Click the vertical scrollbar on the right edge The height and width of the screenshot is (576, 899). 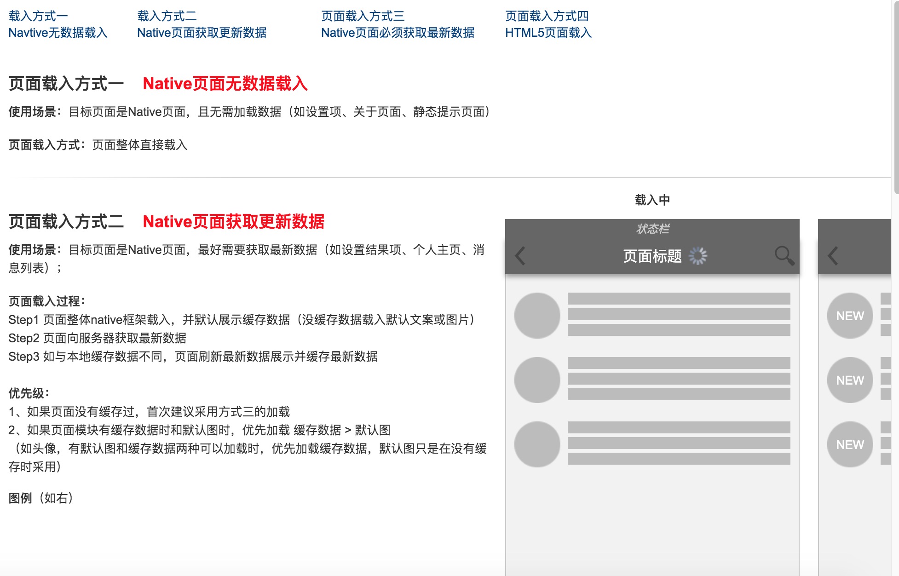pos(896,97)
